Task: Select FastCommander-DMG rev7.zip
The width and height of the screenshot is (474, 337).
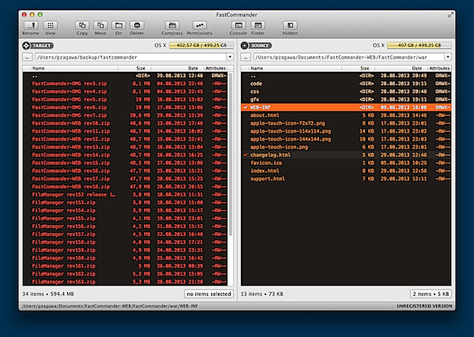Action: click(x=125, y=115)
